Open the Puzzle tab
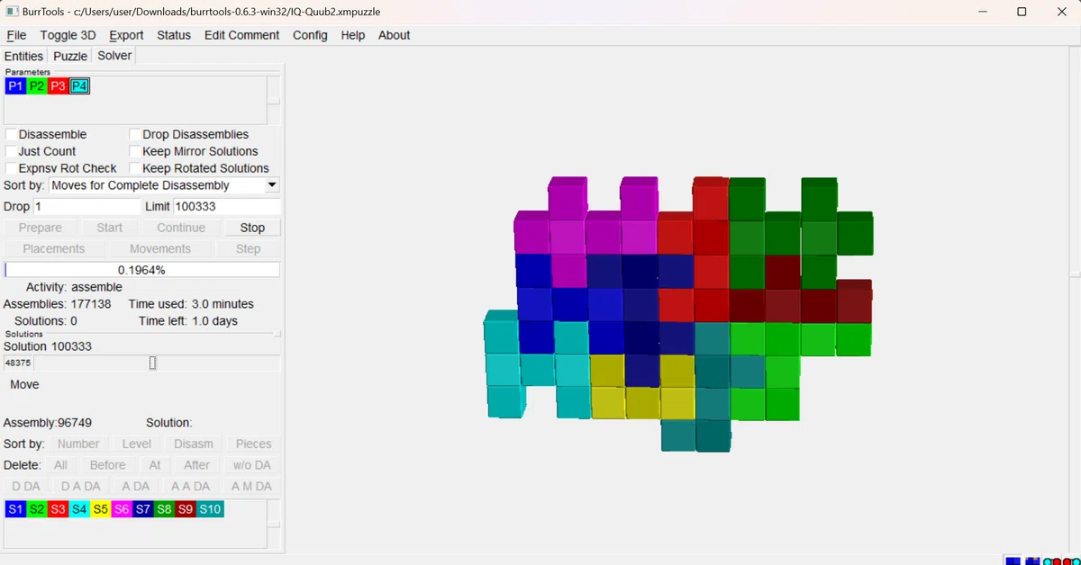1081x565 pixels. [70, 56]
